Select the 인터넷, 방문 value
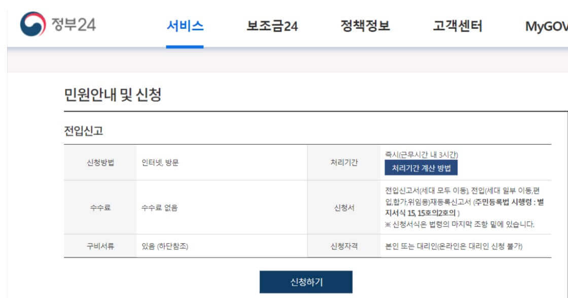 point(160,163)
